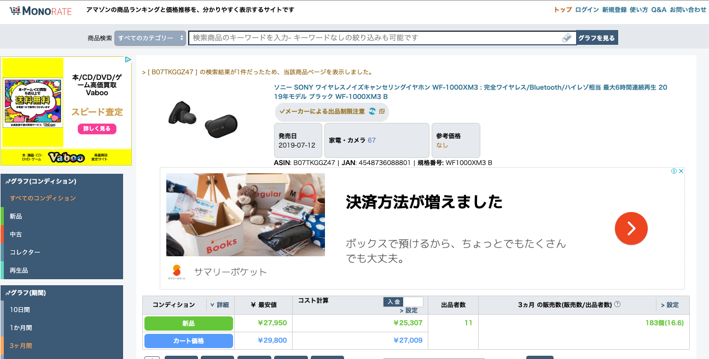
Task: Click the カート価格 lowest price ¥29,800
Action: click(x=272, y=340)
